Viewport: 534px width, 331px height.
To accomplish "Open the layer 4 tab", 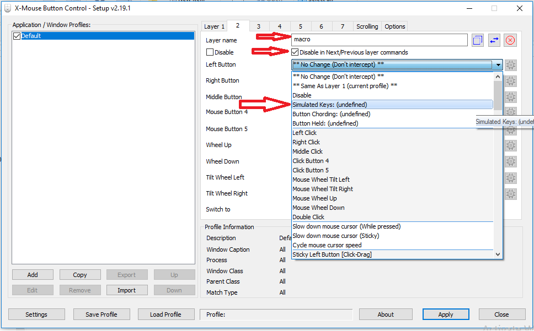I will click(x=280, y=26).
